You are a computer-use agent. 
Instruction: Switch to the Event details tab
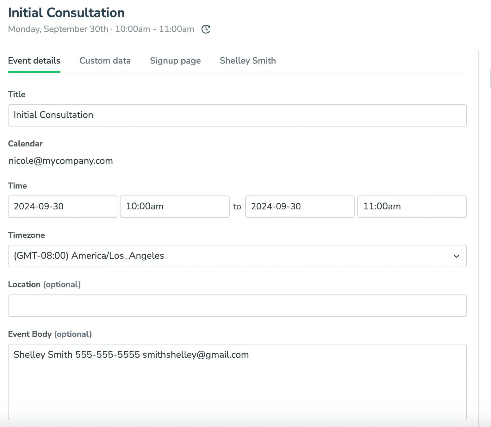(x=34, y=61)
